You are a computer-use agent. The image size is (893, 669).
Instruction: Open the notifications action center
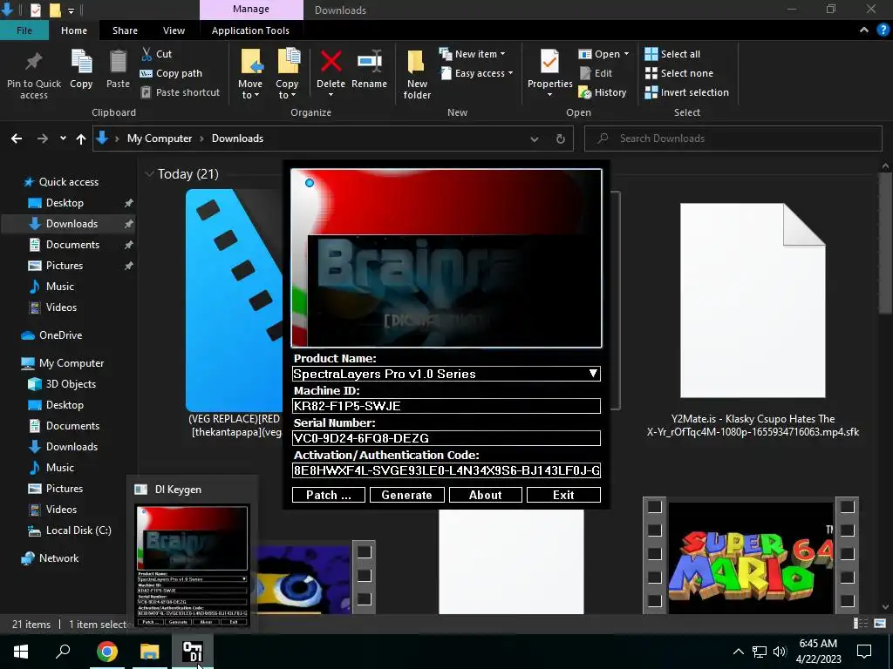tap(864, 652)
